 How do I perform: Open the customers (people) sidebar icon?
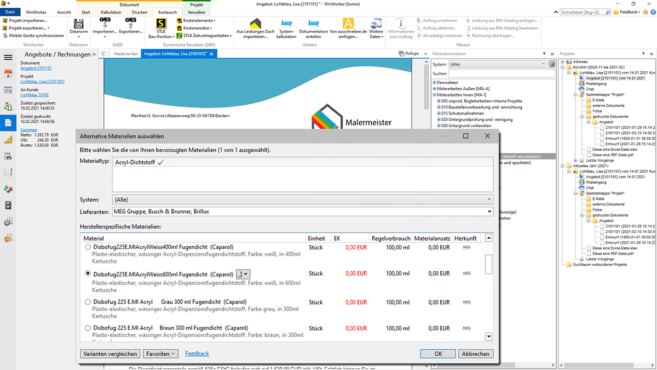pyautogui.click(x=8, y=106)
